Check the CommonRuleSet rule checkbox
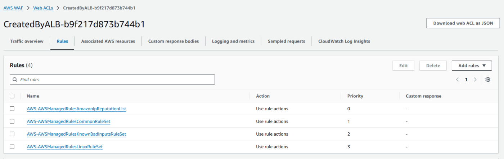The height and width of the screenshot is (159, 504). [12, 121]
